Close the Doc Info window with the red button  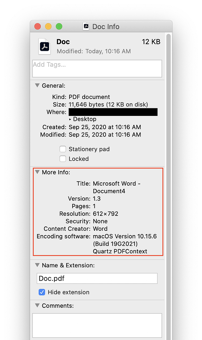38,27
